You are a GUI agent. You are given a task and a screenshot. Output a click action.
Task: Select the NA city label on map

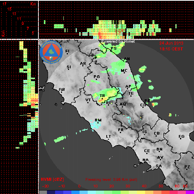(145, 160)
